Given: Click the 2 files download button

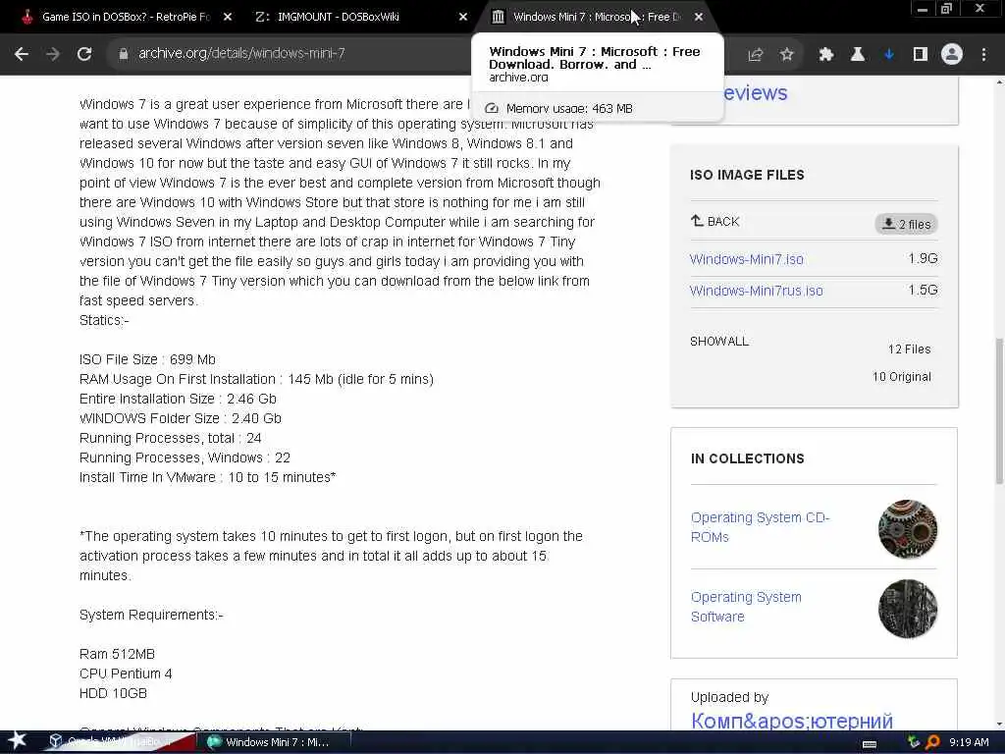Looking at the screenshot, I should point(906,224).
